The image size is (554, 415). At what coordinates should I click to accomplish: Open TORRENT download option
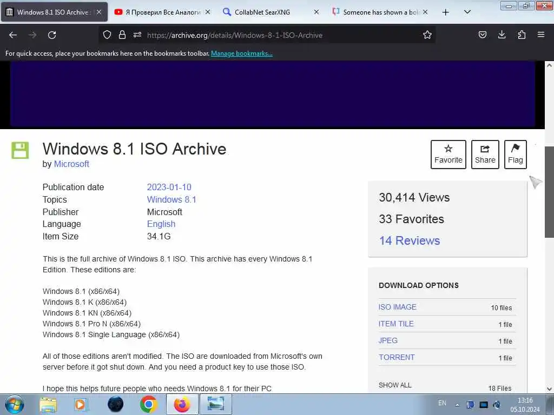tap(397, 357)
